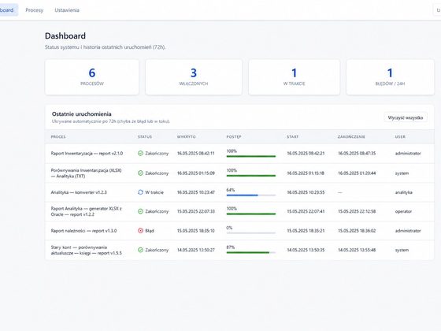Open the Procesy tab
This screenshot has width=441, height=331.
35,10
